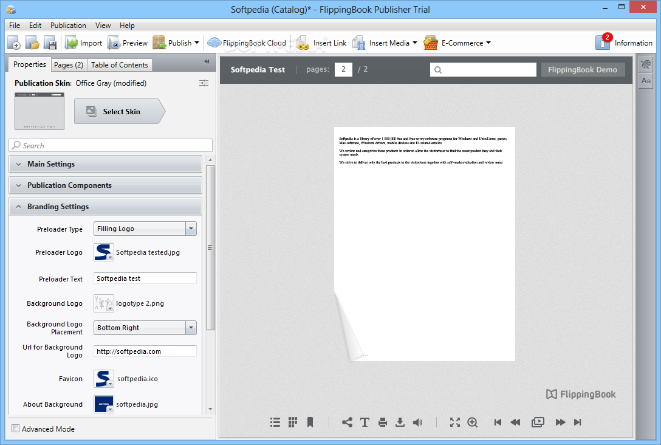Viewport: 661px width, 445px height.
Task: Click the slideshow play icon
Action: (538, 423)
